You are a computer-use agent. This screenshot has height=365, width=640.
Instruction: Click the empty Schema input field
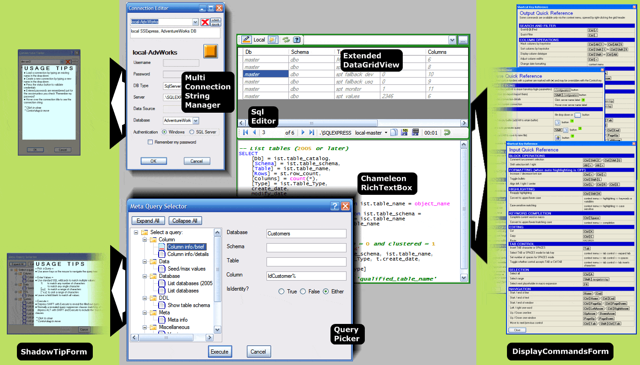pyautogui.click(x=306, y=248)
